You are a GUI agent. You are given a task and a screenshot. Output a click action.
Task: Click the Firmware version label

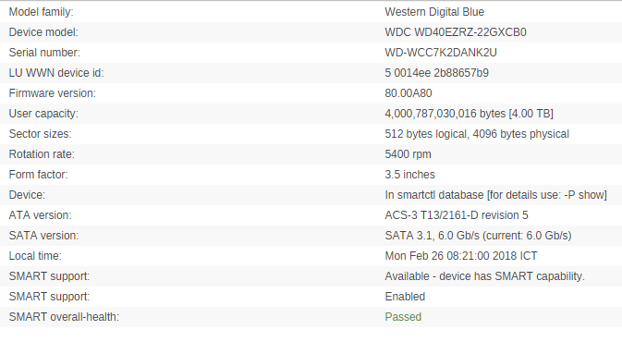[x=53, y=93]
